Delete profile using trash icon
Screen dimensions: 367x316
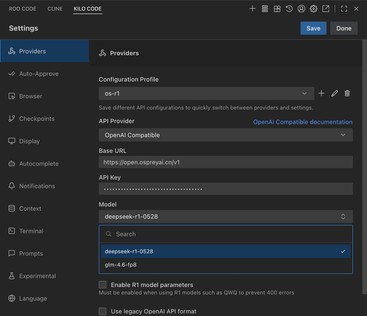pyautogui.click(x=347, y=93)
